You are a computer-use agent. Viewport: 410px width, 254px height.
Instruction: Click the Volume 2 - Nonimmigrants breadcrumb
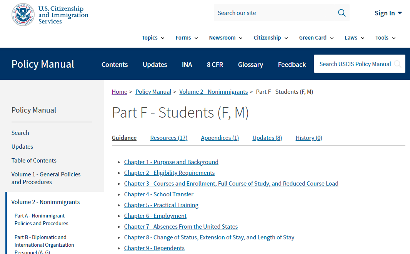tap(213, 92)
